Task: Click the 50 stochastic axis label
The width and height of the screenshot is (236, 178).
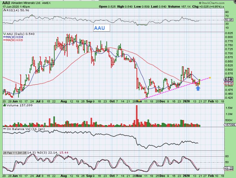Action: pos(227,162)
